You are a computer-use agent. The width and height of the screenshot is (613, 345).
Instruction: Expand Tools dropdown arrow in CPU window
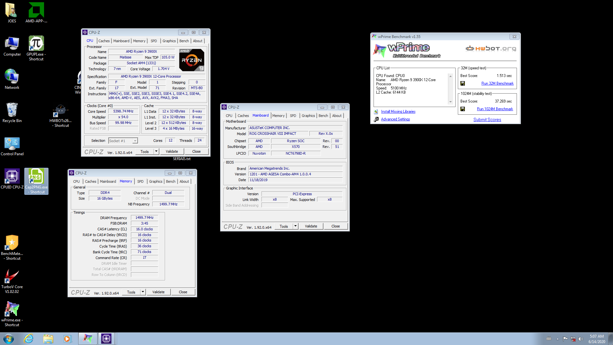(x=156, y=151)
